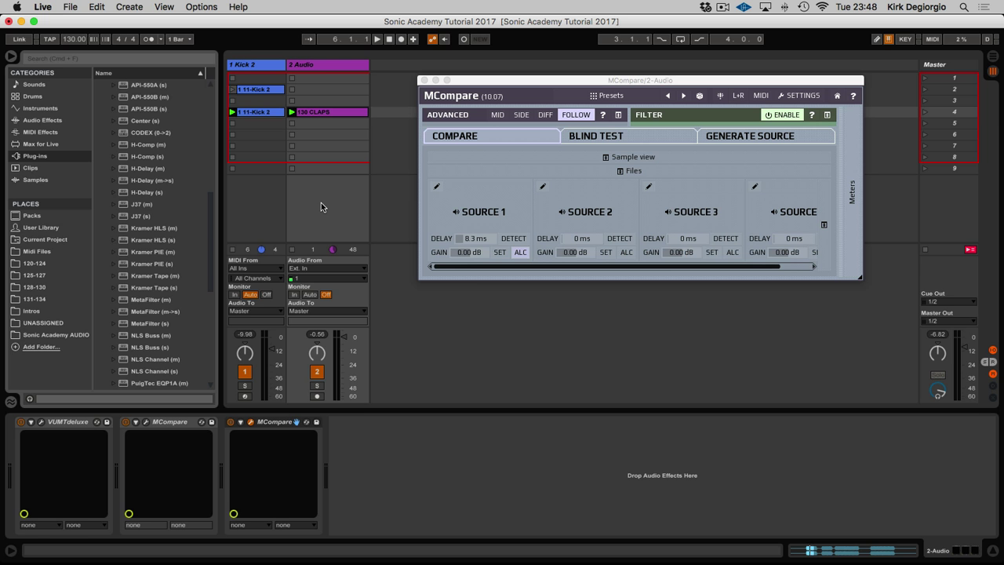Switch to the COMPARE tab
The width and height of the screenshot is (1004, 565).
click(x=492, y=136)
